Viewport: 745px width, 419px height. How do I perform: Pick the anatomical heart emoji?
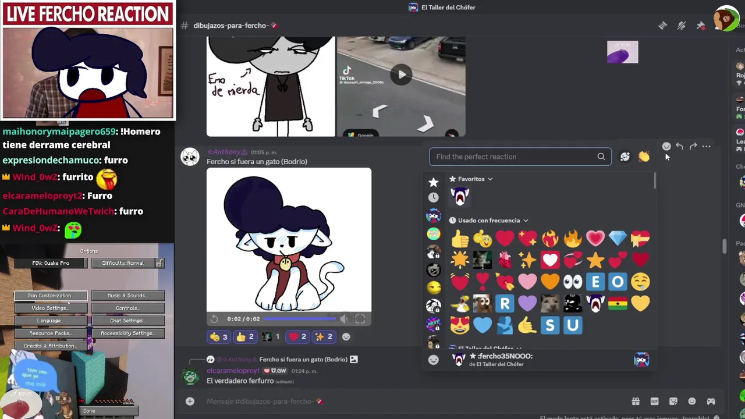click(x=505, y=260)
